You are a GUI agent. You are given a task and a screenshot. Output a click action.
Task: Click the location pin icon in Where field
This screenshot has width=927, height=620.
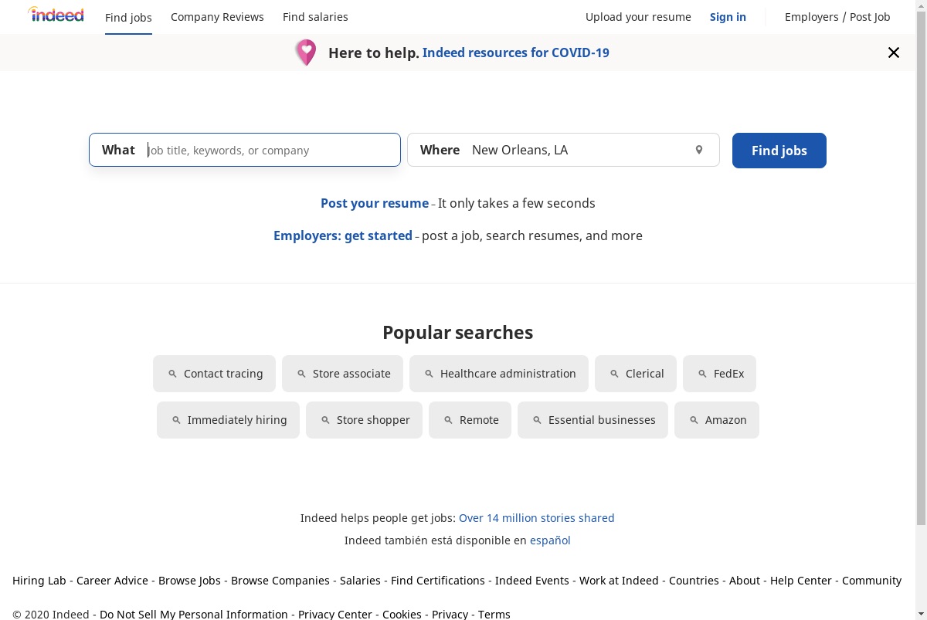(699, 150)
